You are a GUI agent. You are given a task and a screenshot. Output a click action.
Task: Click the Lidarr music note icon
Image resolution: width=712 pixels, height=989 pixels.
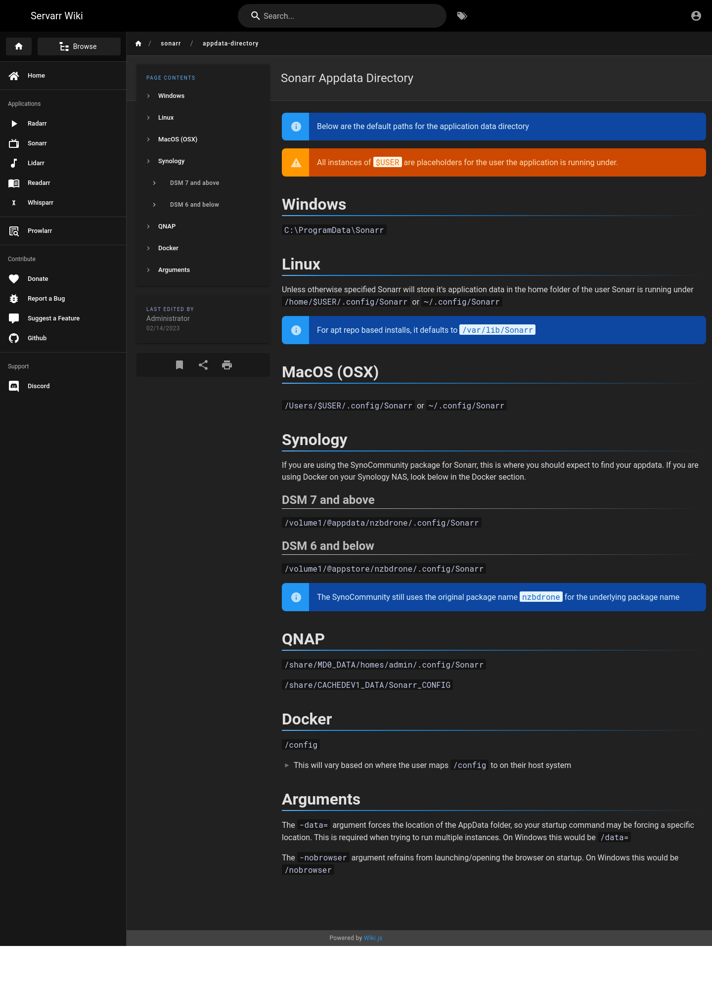click(14, 163)
